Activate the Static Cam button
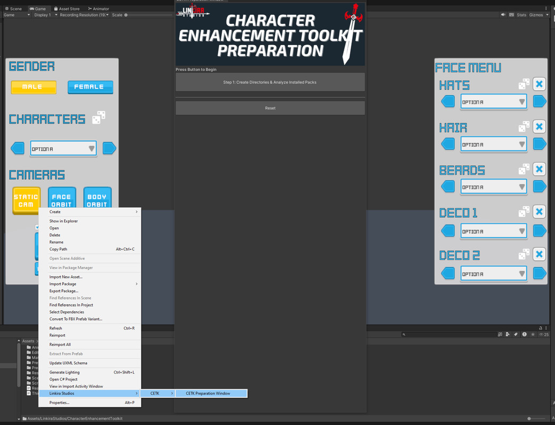 (26, 200)
